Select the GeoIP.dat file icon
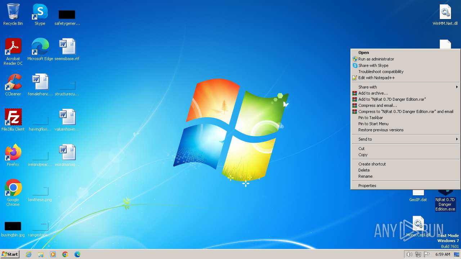The image size is (461, 259). [x=418, y=196]
